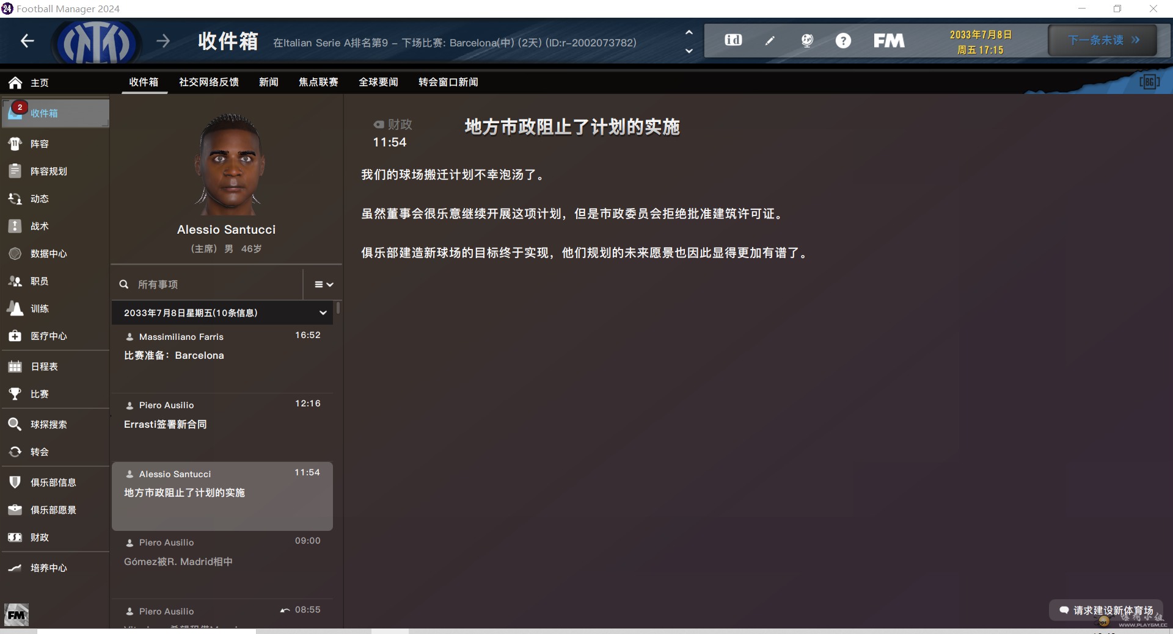Switch to 社交网络反馈 tab
The image size is (1173, 634).
[x=208, y=82]
